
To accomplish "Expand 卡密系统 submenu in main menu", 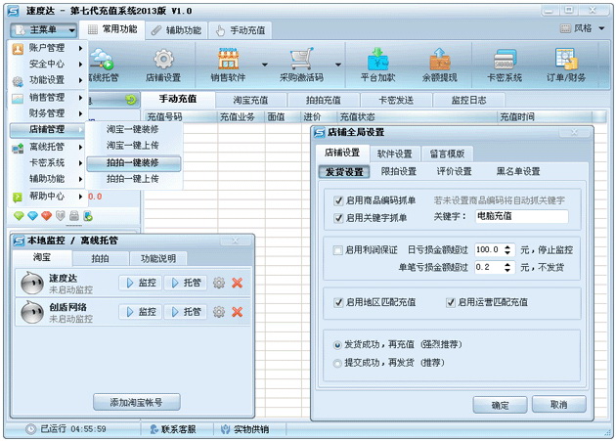I will pos(47,162).
